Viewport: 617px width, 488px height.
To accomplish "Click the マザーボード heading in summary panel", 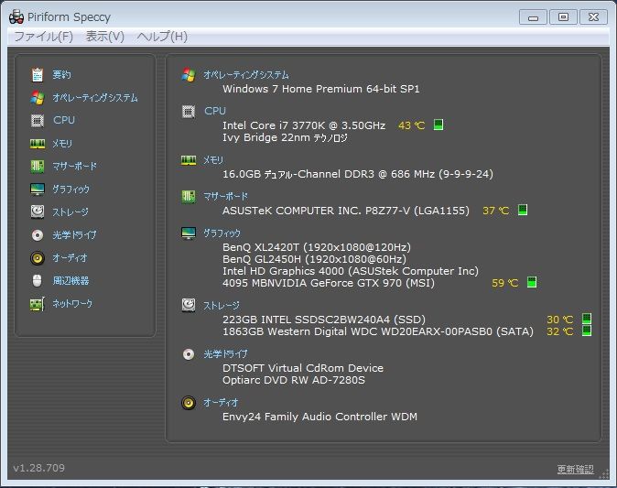I will (225, 196).
